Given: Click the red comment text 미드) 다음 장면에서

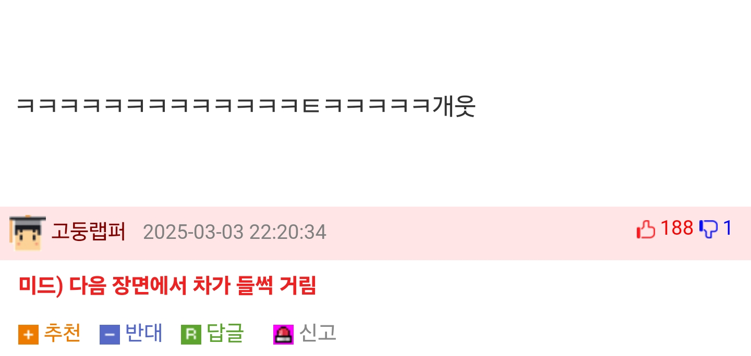Looking at the screenshot, I should [x=102, y=286].
